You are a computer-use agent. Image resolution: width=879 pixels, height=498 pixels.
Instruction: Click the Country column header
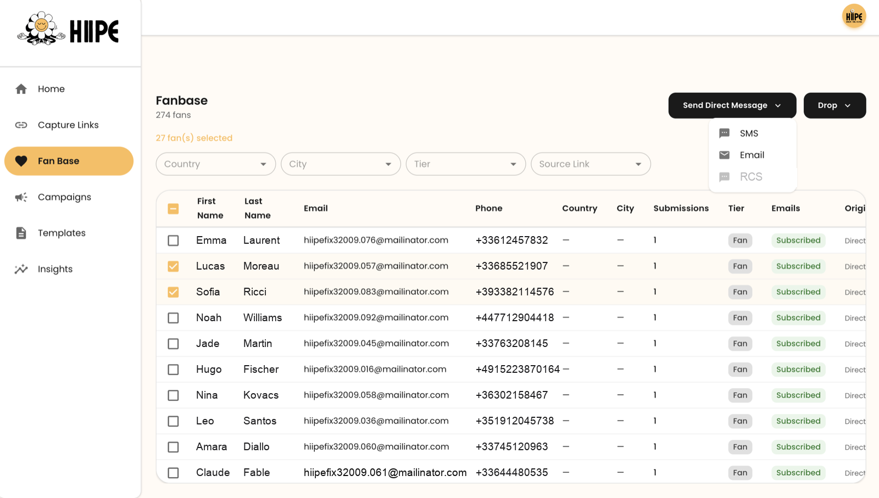(x=580, y=208)
